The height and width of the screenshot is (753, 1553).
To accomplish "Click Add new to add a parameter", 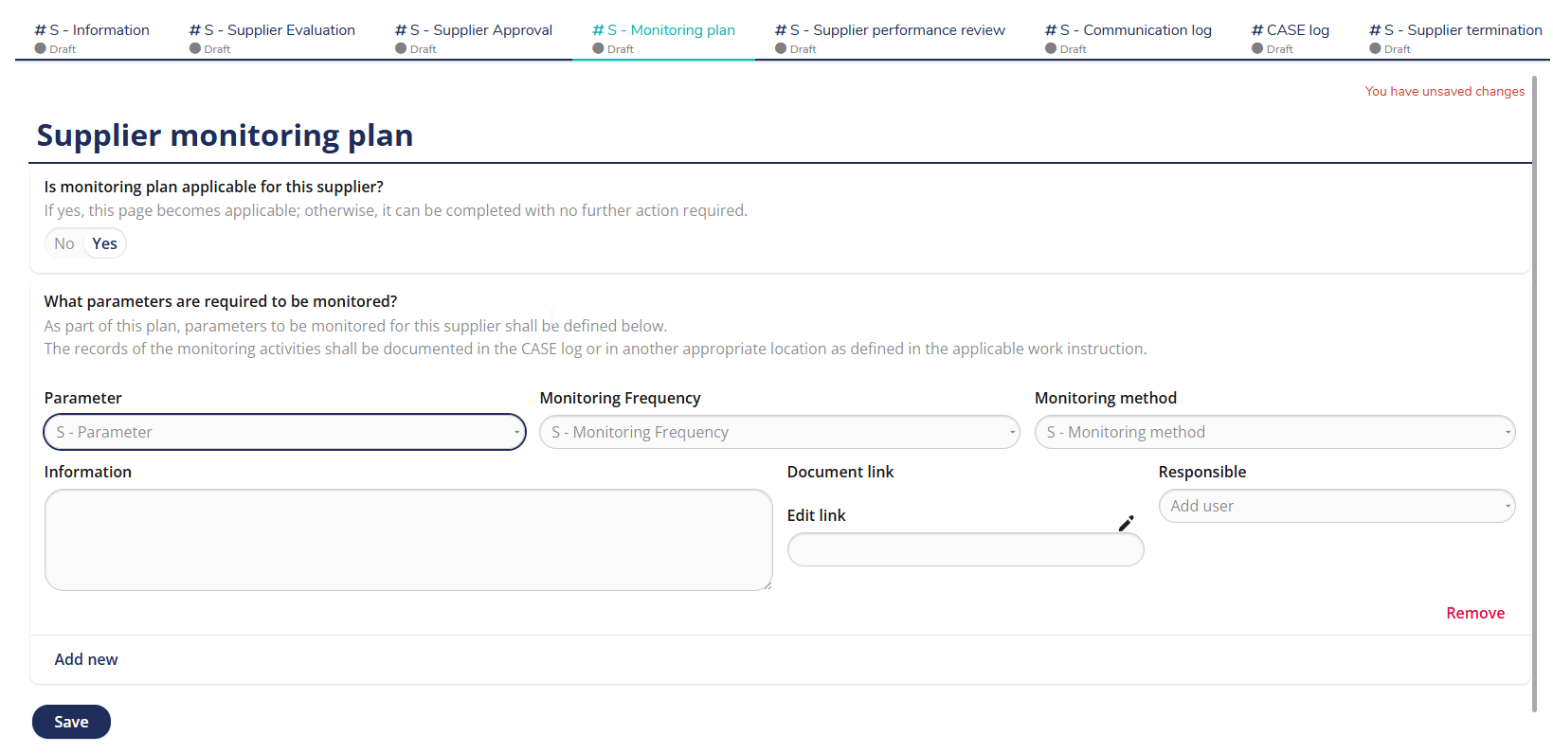I will click(x=86, y=659).
